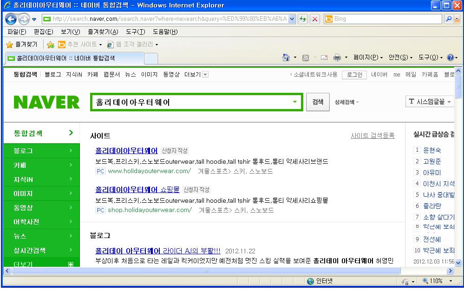This screenshot has width=464, height=290.
Task: Click 사이트 검색등록 link
Action: [x=373, y=135]
